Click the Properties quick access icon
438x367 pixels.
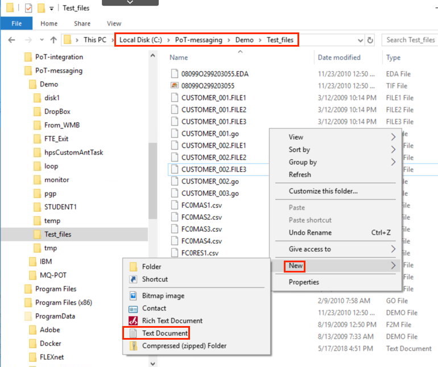click(x=28, y=8)
